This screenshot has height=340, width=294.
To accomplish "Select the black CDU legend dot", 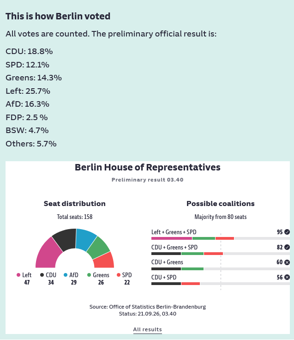I will (42, 275).
